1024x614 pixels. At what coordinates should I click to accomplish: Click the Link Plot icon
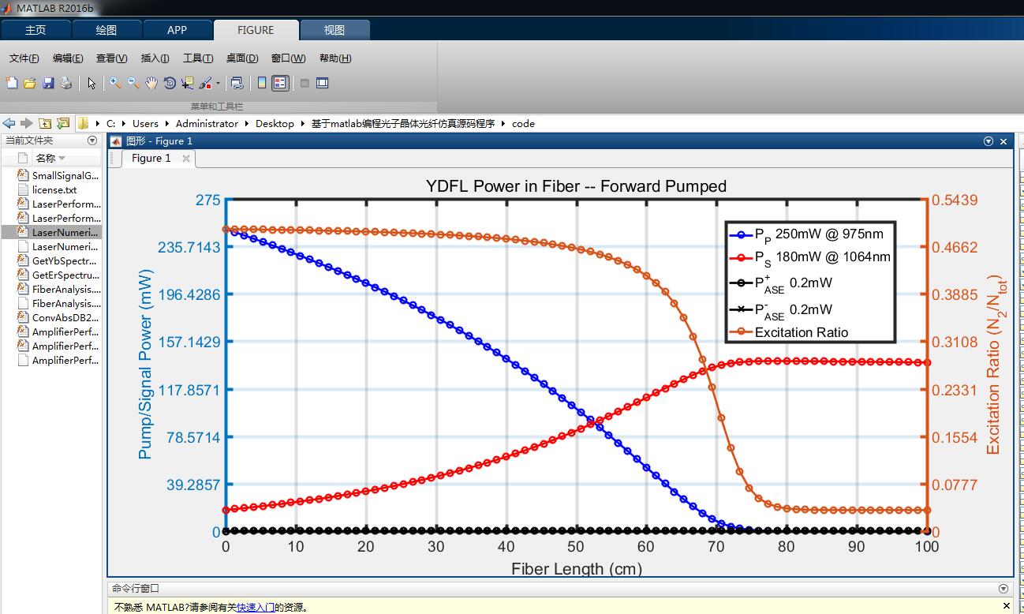point(237,83)
